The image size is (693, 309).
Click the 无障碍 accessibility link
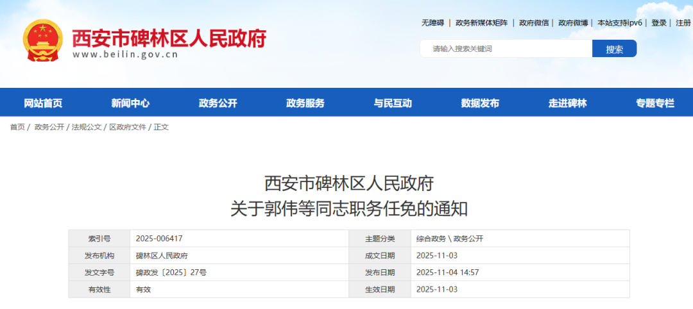[x=432, y=22]
